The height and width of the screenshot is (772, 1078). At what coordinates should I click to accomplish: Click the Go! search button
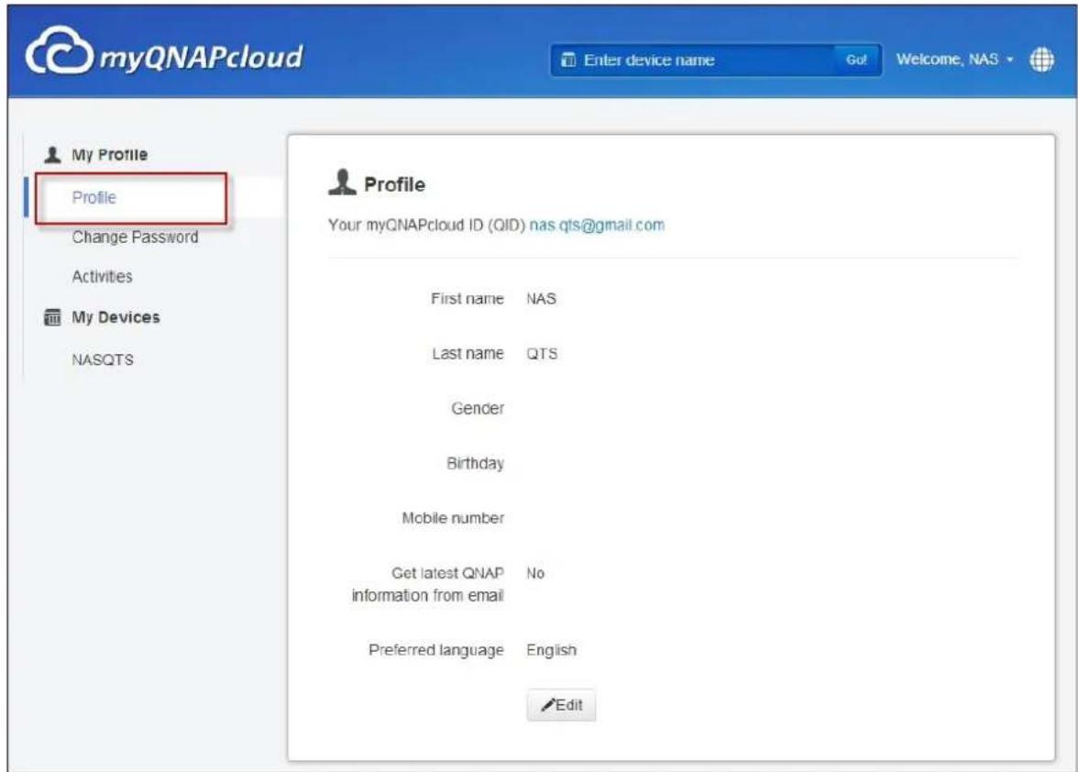coord(856,60)
